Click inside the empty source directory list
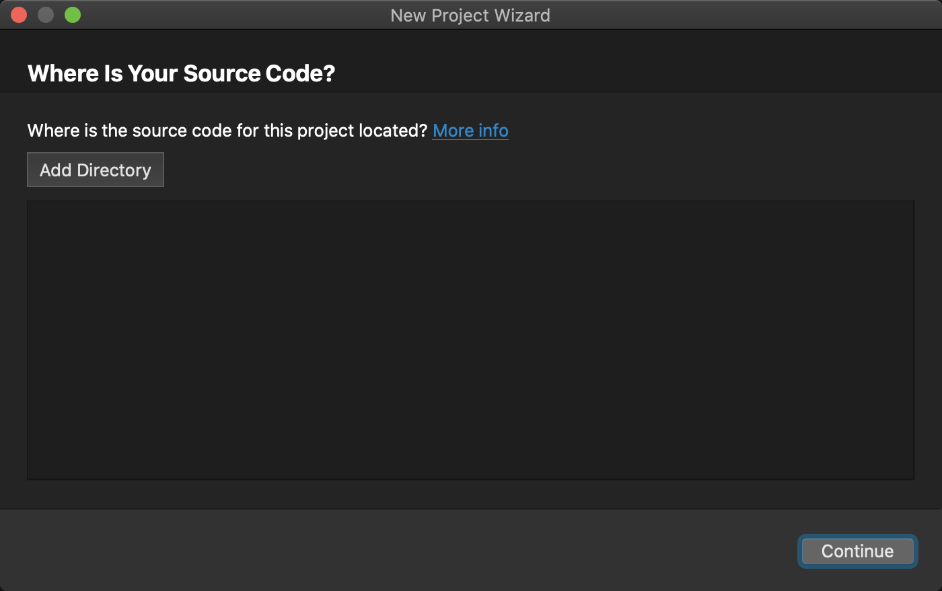942x591 pixels. (470, 340)
